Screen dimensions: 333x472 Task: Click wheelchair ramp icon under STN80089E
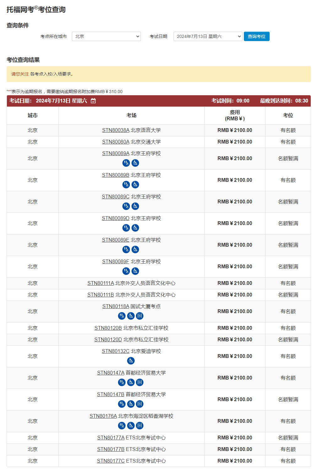click(135, 249)
